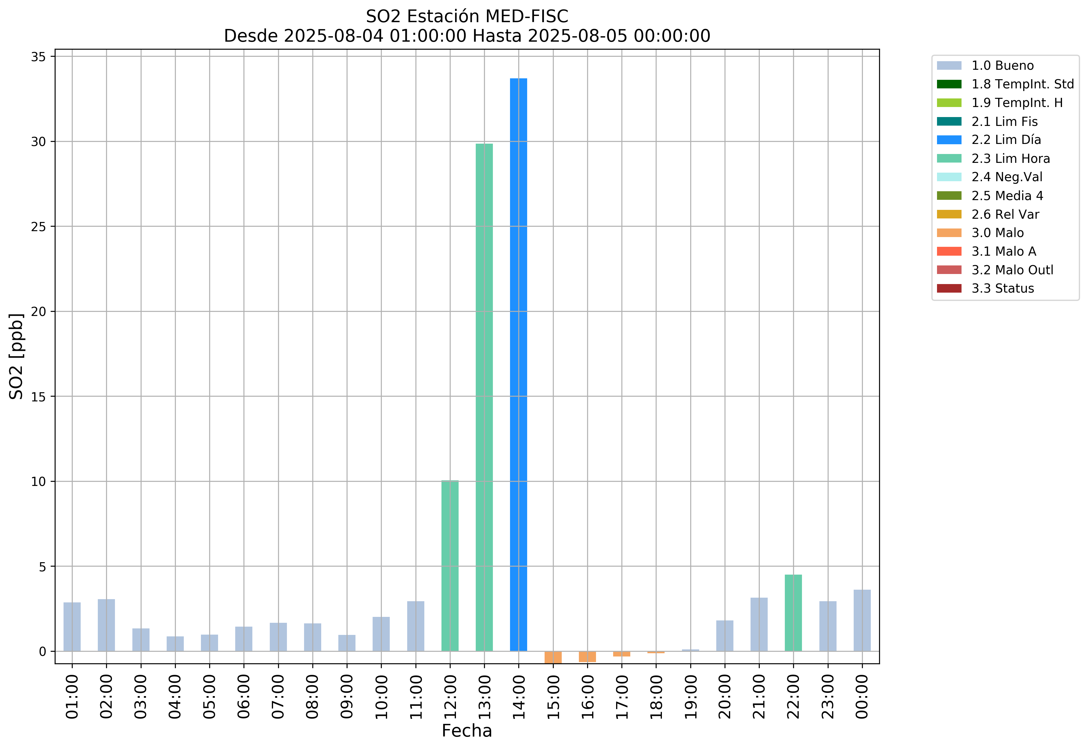This screenshot has width=1088, height=749.
Task: Click the SO2 [ppb] y-axis title
Action: pos(17,356)
